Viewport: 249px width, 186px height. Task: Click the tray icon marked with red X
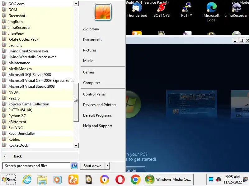tap(218, 179)
